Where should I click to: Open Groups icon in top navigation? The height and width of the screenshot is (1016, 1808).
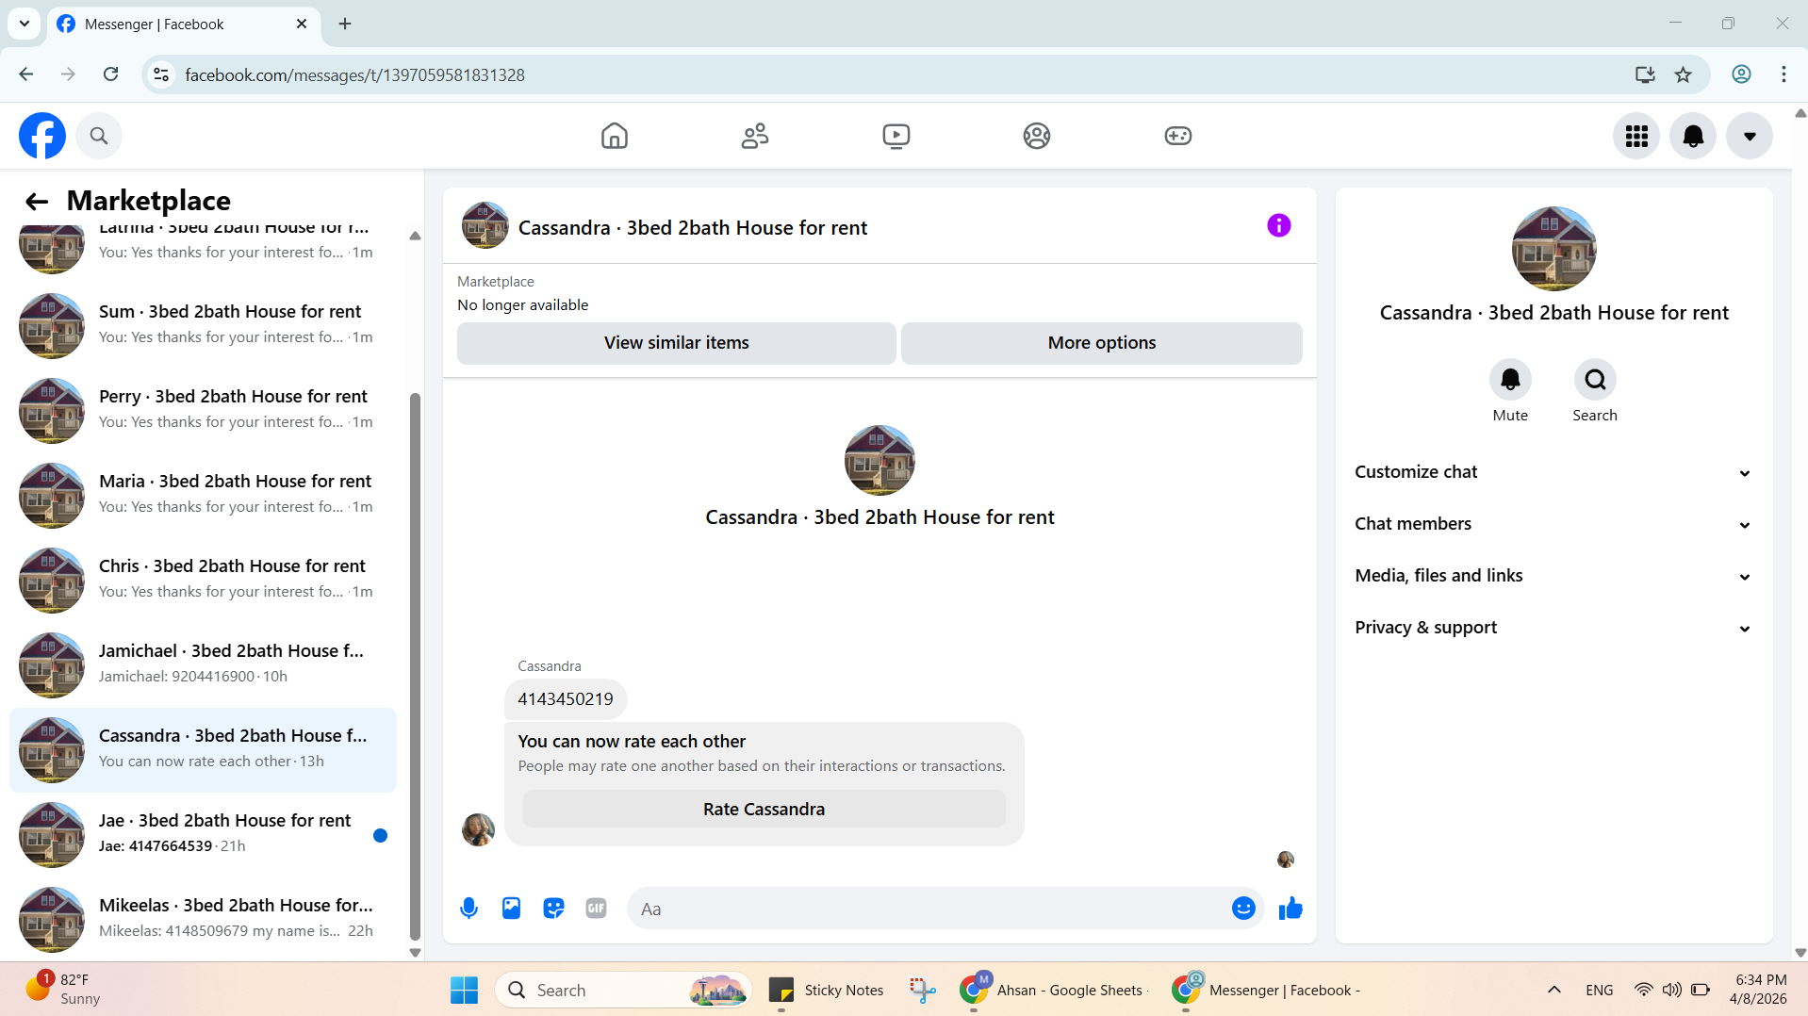[1037, 136]
